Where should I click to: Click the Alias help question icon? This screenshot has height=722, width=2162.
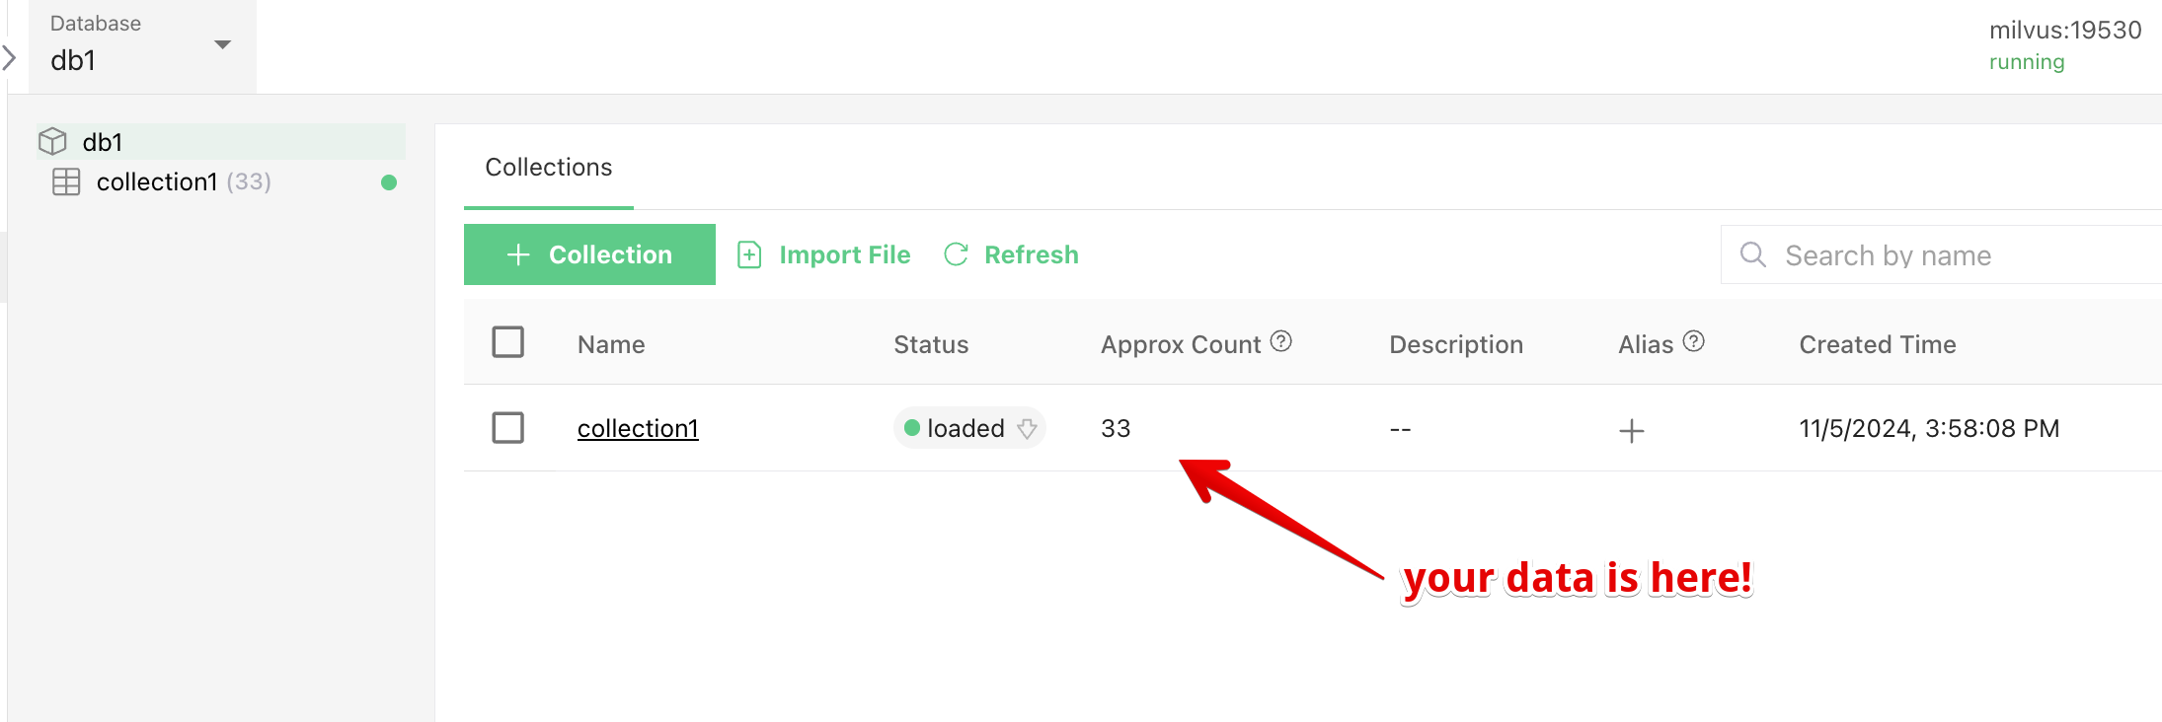[1694, 341]
